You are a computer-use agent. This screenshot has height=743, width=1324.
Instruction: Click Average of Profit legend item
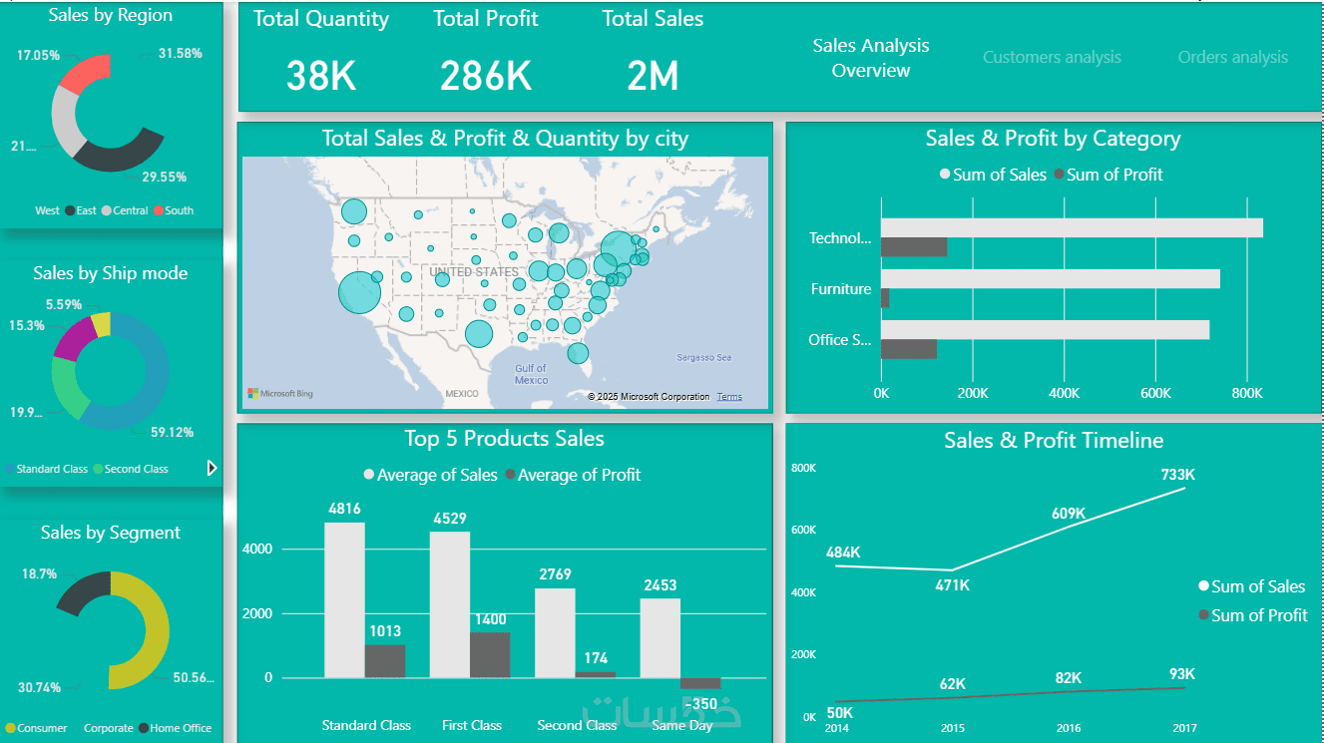point(574,475)
